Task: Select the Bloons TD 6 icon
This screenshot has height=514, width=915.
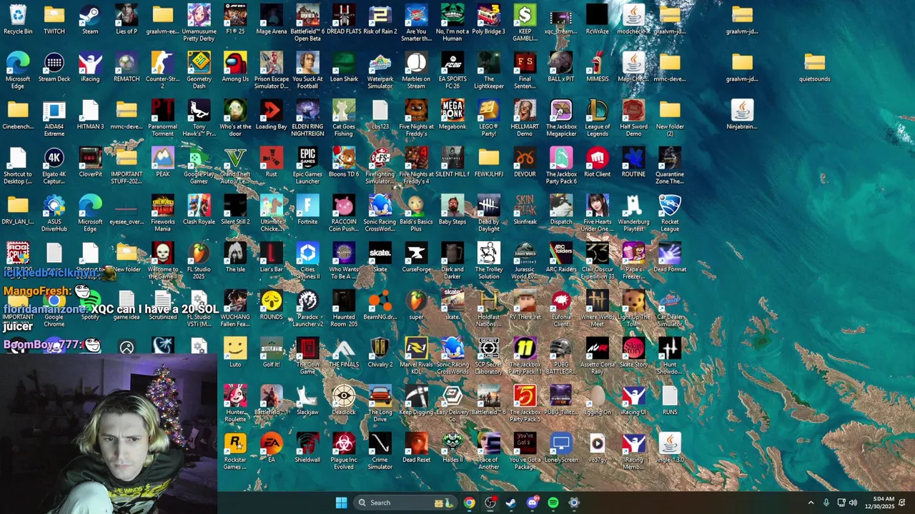Action: click(x=344, y=162)
